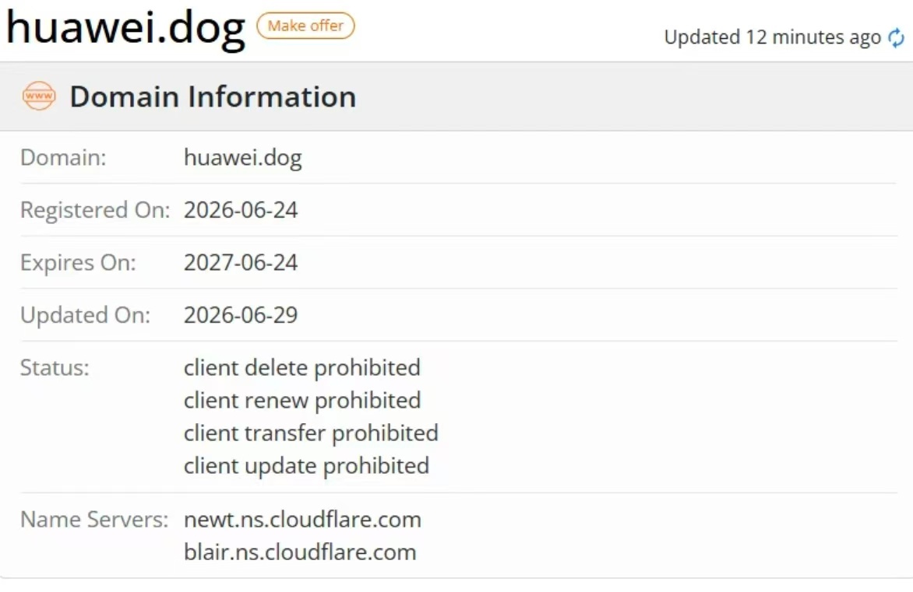Click name server blair.ns.cloudflare.com

click(300, 552)
